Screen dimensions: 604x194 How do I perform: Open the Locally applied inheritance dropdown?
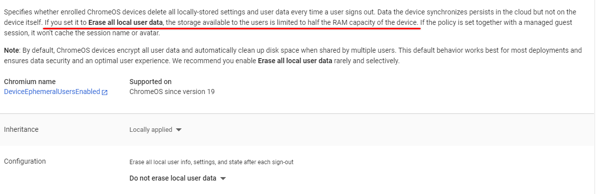pos(155,129)
